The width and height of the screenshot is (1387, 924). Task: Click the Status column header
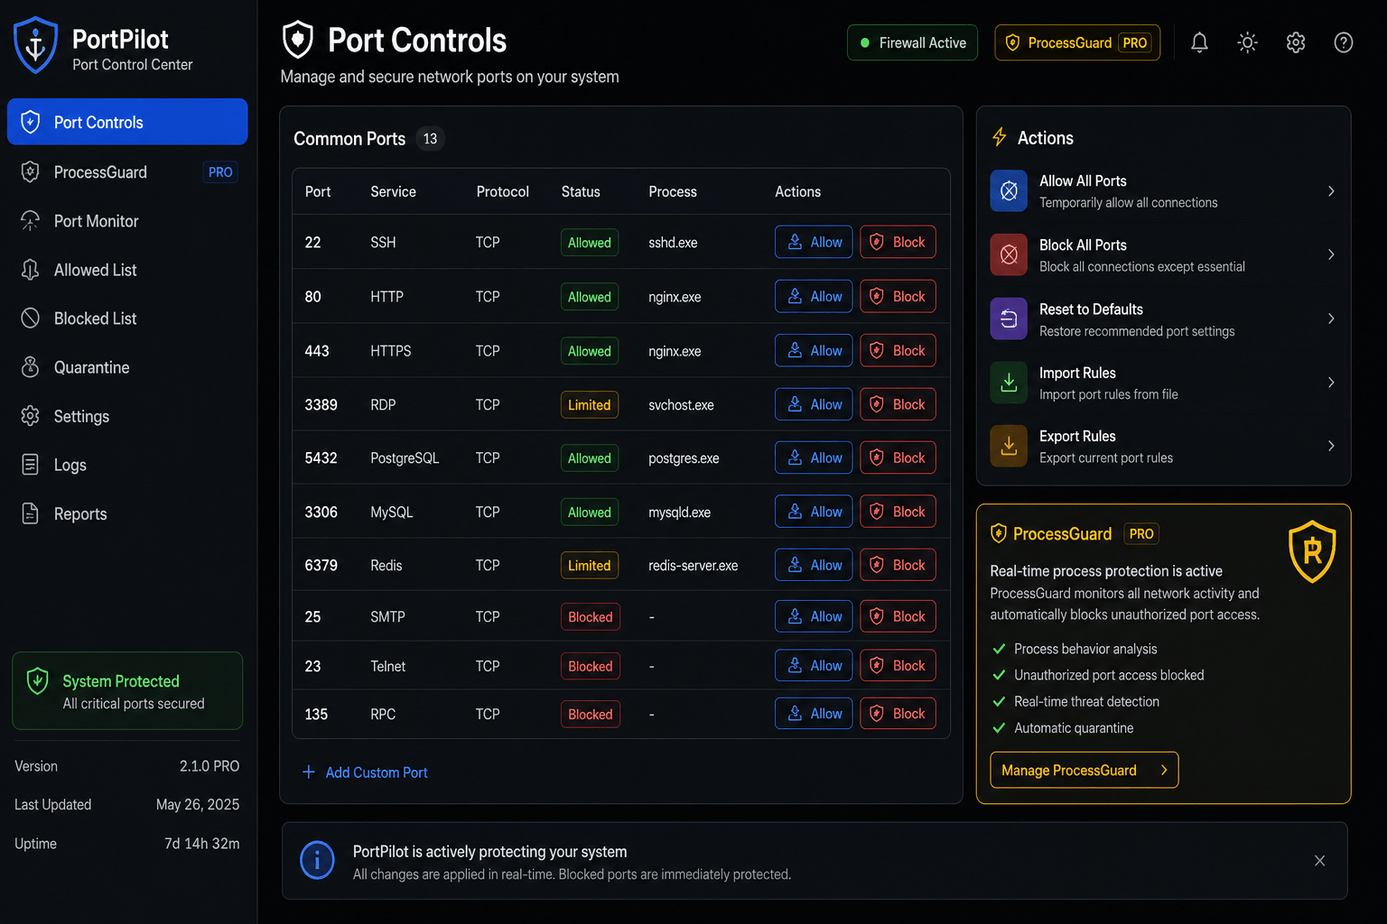581,191
